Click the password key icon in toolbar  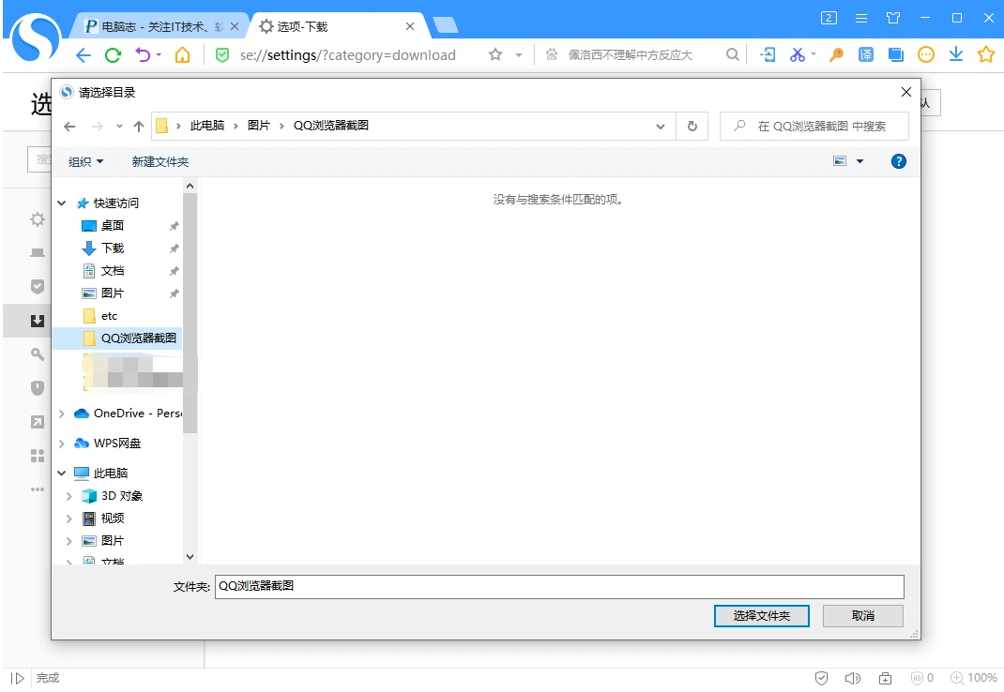836,55
